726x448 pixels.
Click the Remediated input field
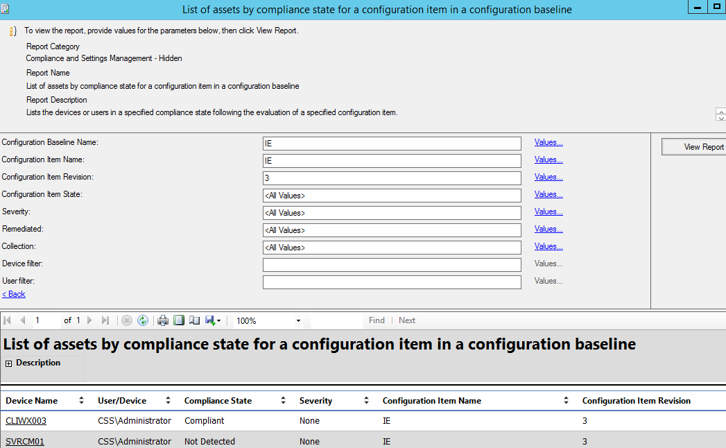click(x=392, y=230)
